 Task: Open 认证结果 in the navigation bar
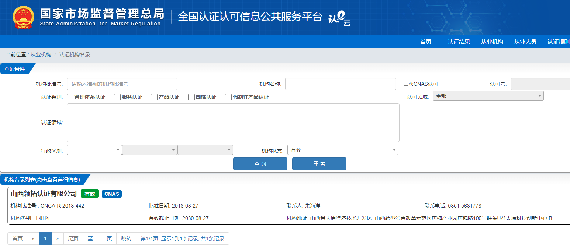point(459,42)
